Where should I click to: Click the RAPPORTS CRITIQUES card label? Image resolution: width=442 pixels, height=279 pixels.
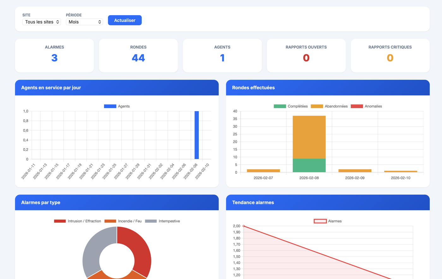tap(390, 47)
